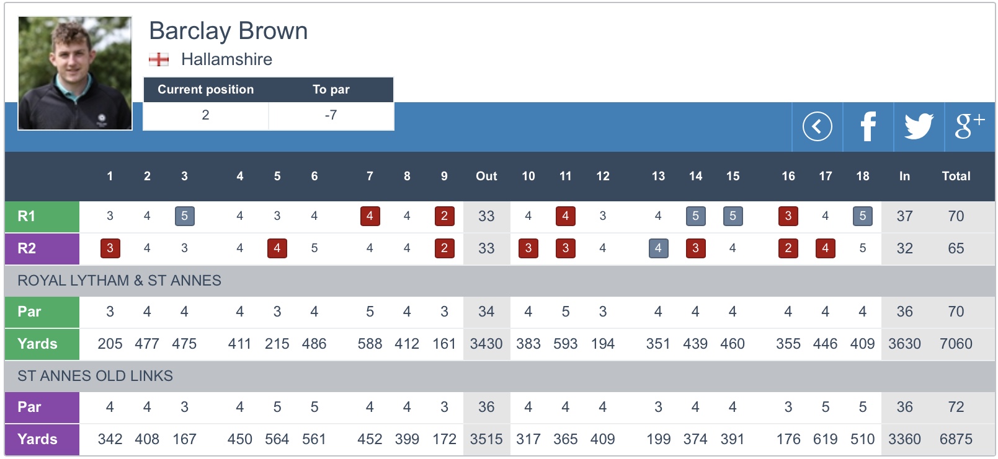Share scorecard on Facebook
The width and height of the screenshot is (998, 459).
pyautogui.click(x=868, y=126)
